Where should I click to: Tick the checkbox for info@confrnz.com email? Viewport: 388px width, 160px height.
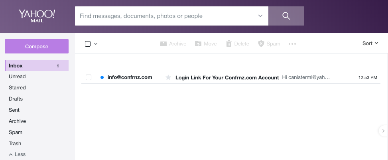(89, 77)
